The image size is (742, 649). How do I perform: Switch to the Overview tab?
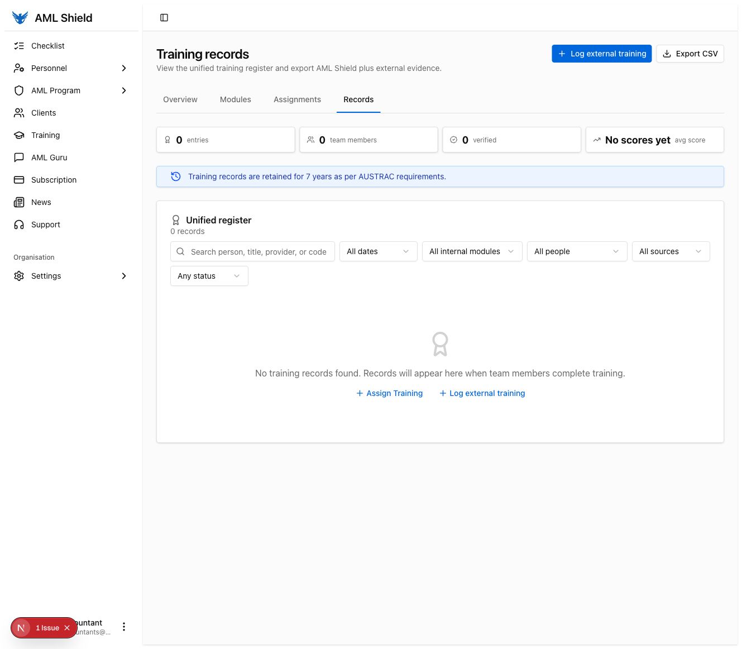(x=180, y=99)
